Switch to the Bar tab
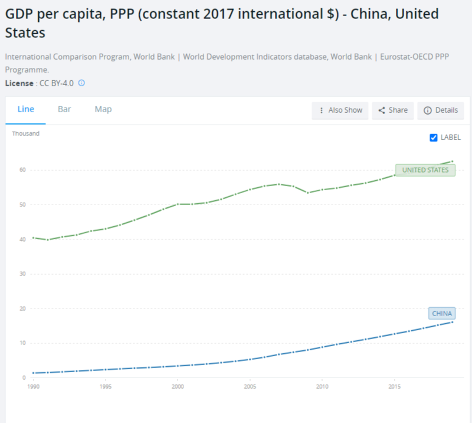472x423 pixels. click(x=64, y=109)
